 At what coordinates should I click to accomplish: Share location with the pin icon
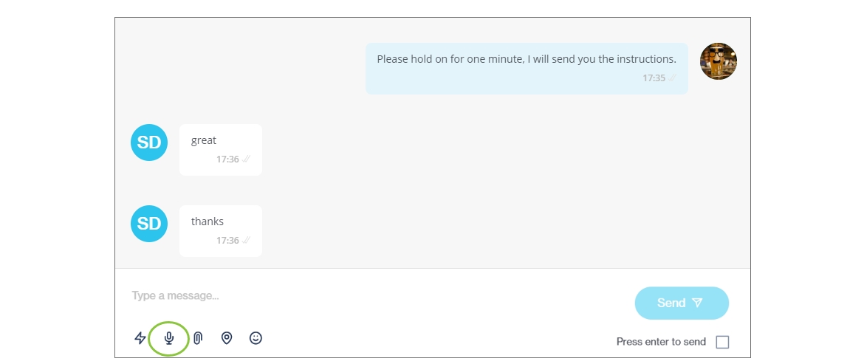tap(227, 338)
